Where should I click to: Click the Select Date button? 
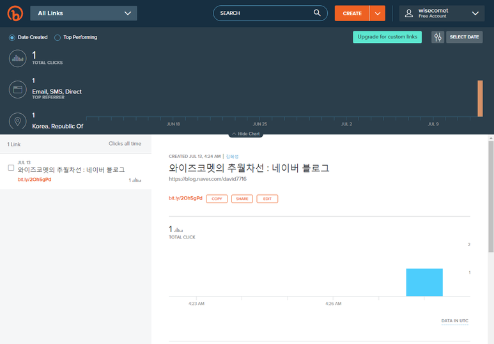click(x=464, y=37)
